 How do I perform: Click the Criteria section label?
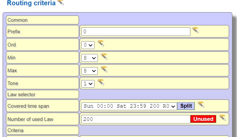click(42, 130)
